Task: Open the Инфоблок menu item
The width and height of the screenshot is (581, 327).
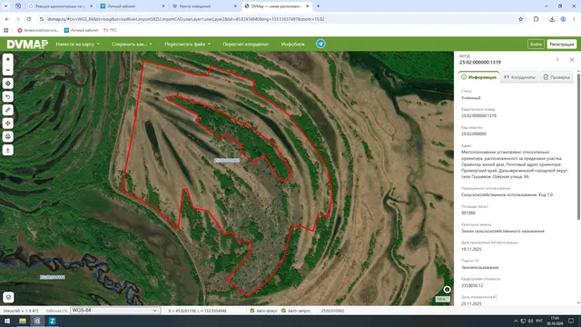Action: [x=292, y=45]
